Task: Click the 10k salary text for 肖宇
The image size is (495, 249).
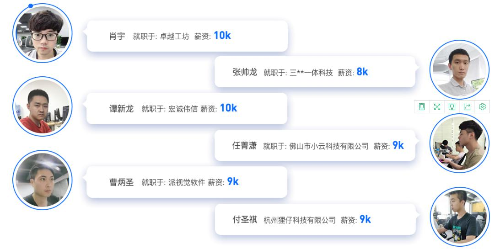Action: point(222,36)
